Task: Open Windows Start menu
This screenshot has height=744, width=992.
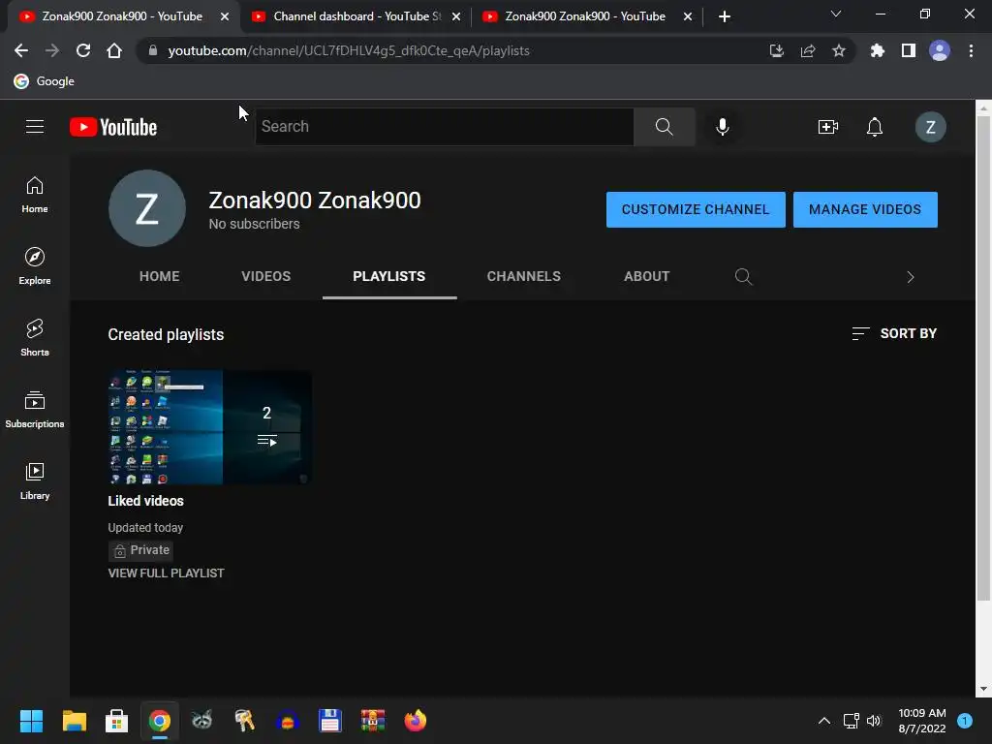Action: [x=31, y=721]
